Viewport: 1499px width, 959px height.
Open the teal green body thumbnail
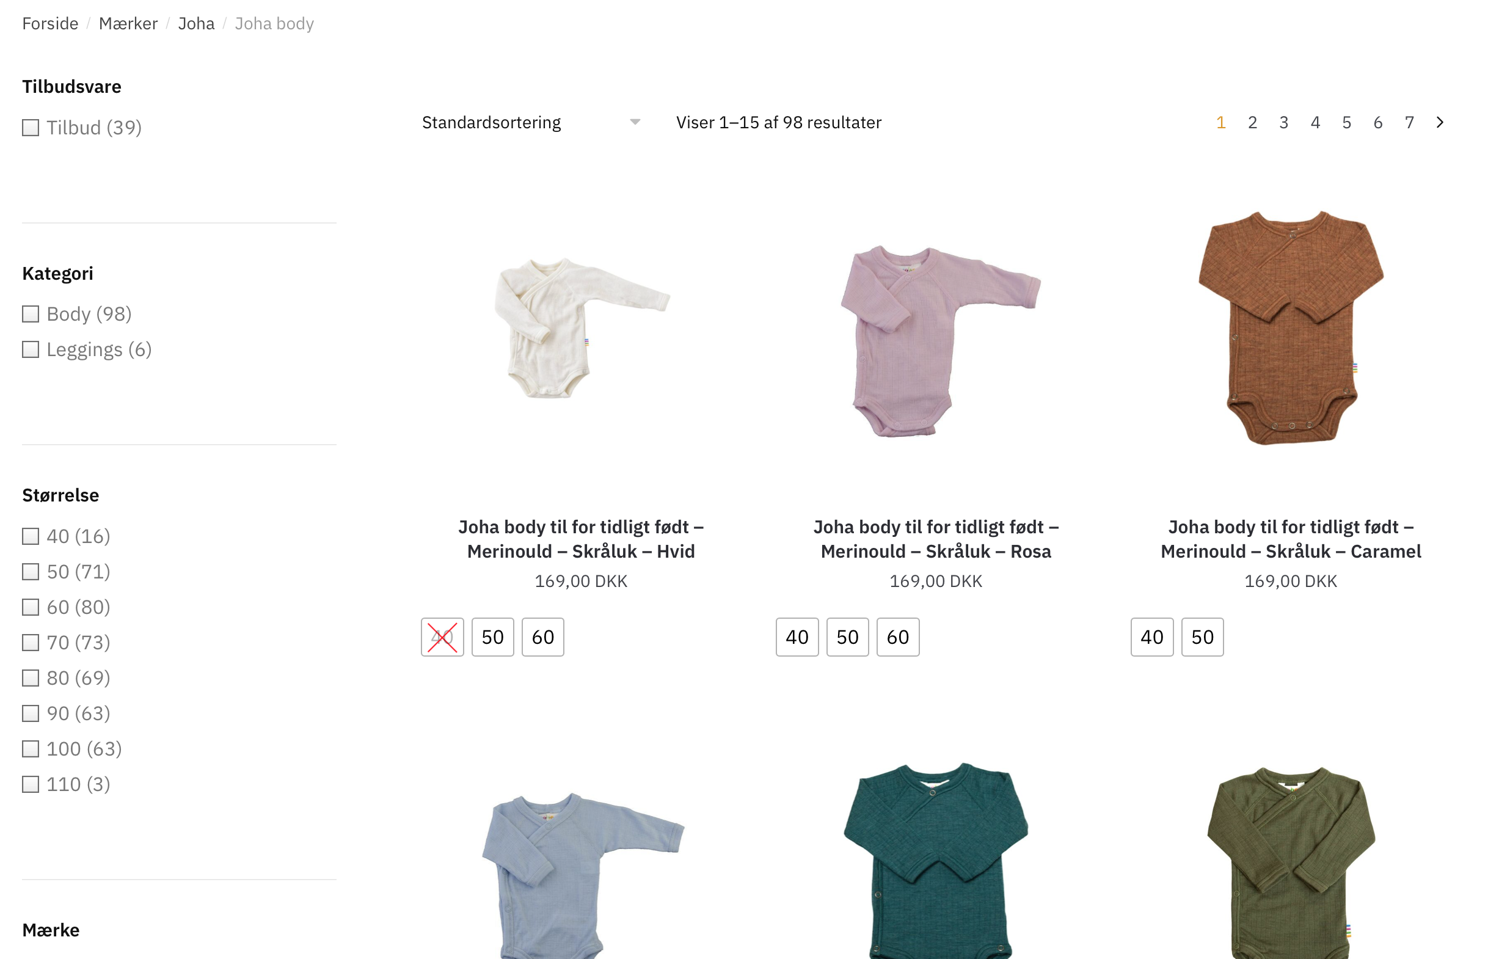[935, 859]
